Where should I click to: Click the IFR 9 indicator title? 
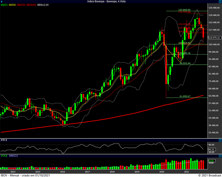(4, 140)
